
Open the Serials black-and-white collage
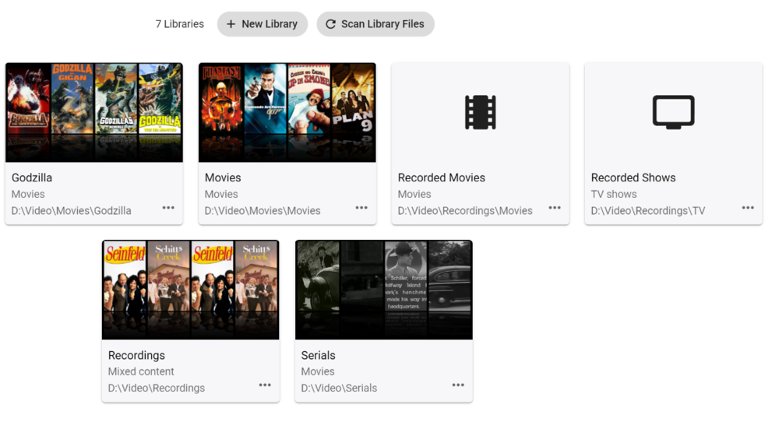tap(384, 290)
